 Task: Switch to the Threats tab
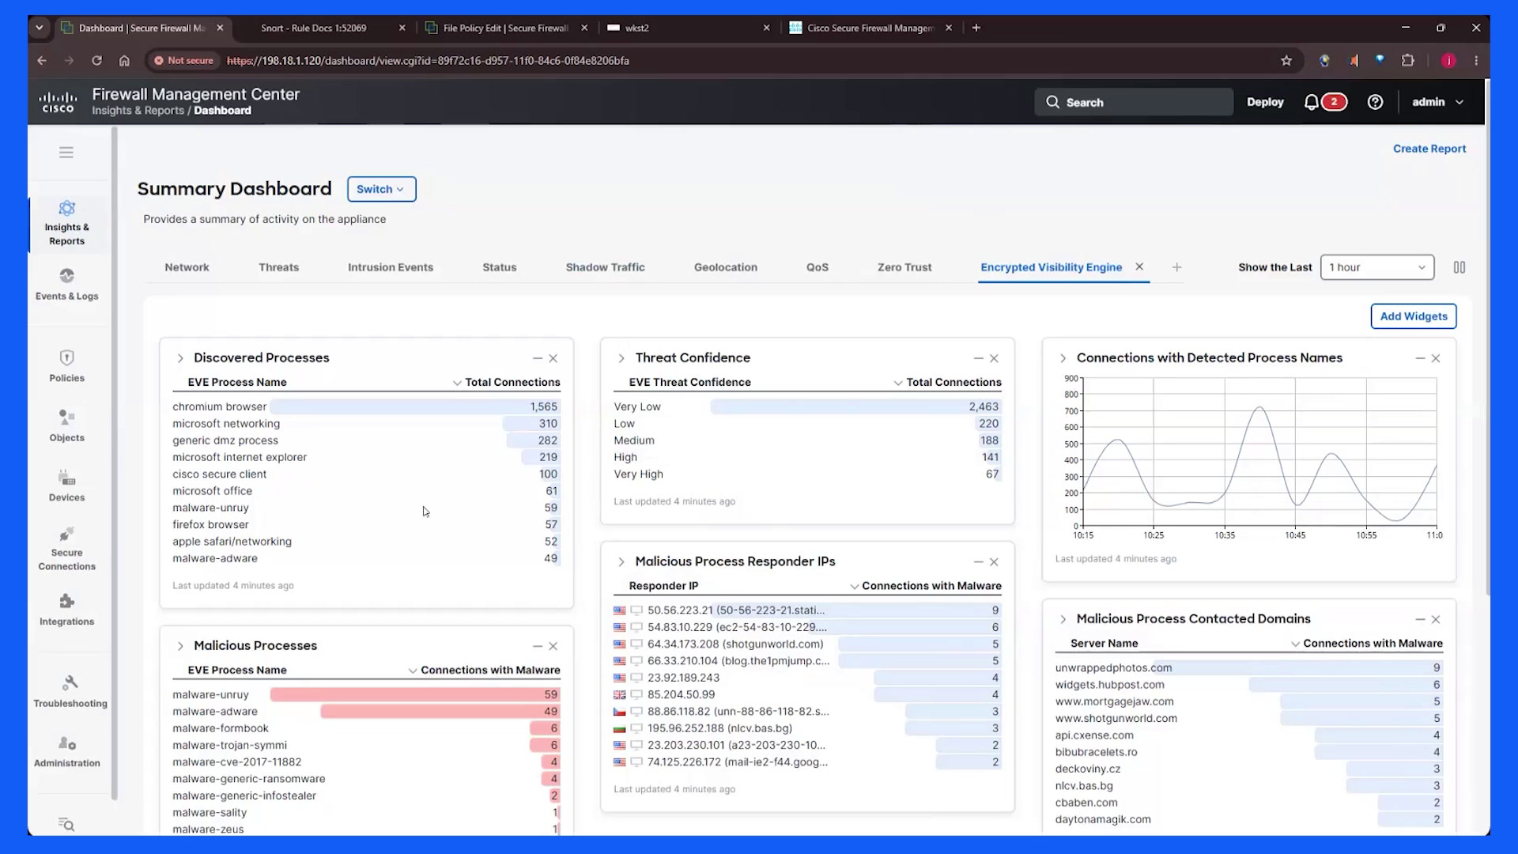[279, 267]
